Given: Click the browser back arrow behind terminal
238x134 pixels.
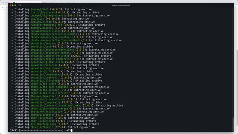Looking at the screenshot, I should (3, 7).
